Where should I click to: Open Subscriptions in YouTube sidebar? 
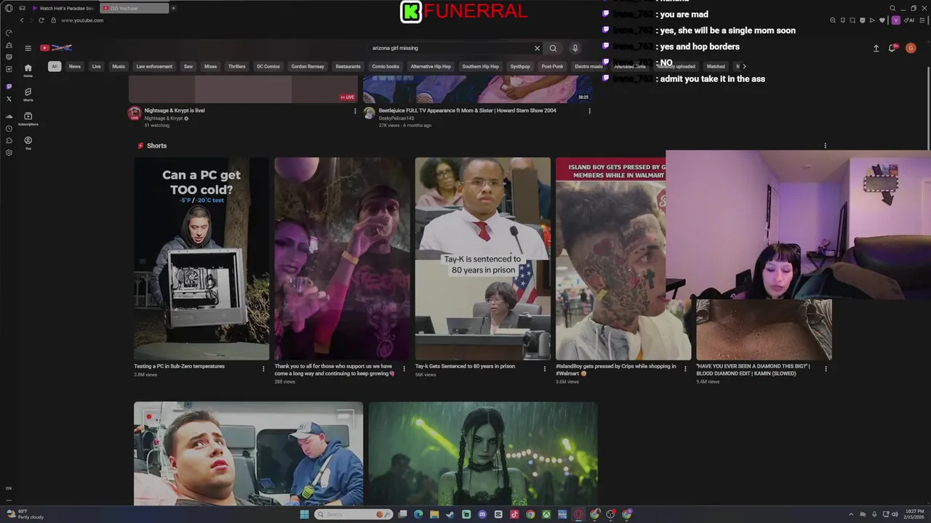coord(28,118)
